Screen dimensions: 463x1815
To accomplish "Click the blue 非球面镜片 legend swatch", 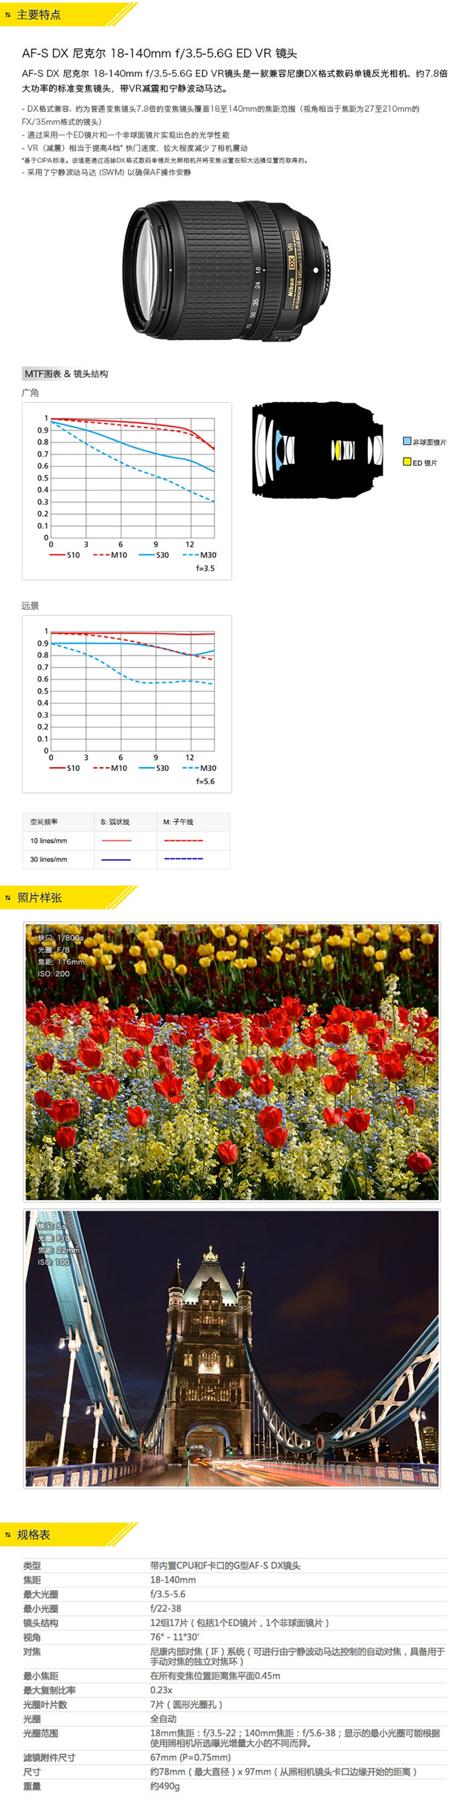I will coord(407,441).
